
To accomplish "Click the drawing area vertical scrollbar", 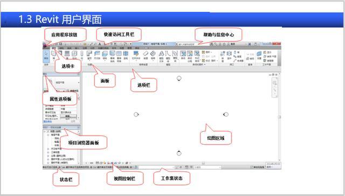I will (x=280, y=117).
